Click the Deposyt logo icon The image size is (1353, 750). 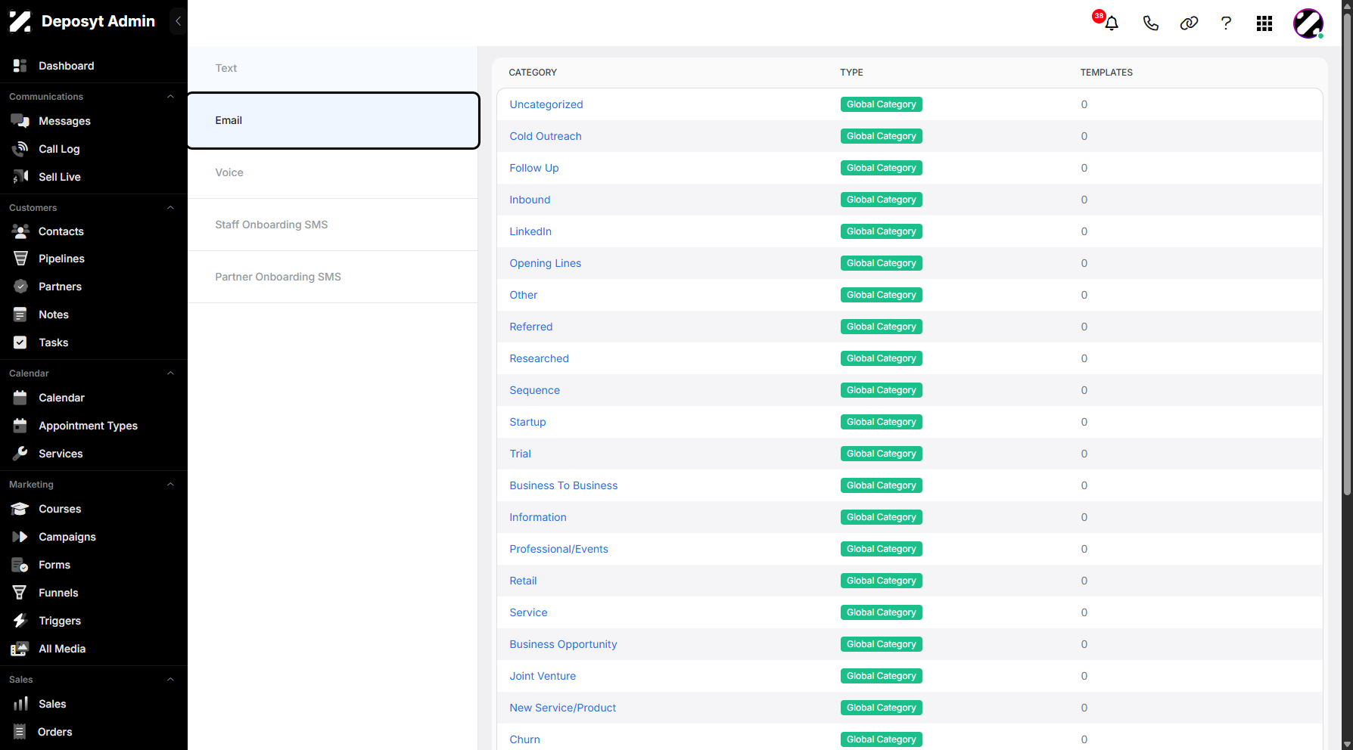(20, 21)
